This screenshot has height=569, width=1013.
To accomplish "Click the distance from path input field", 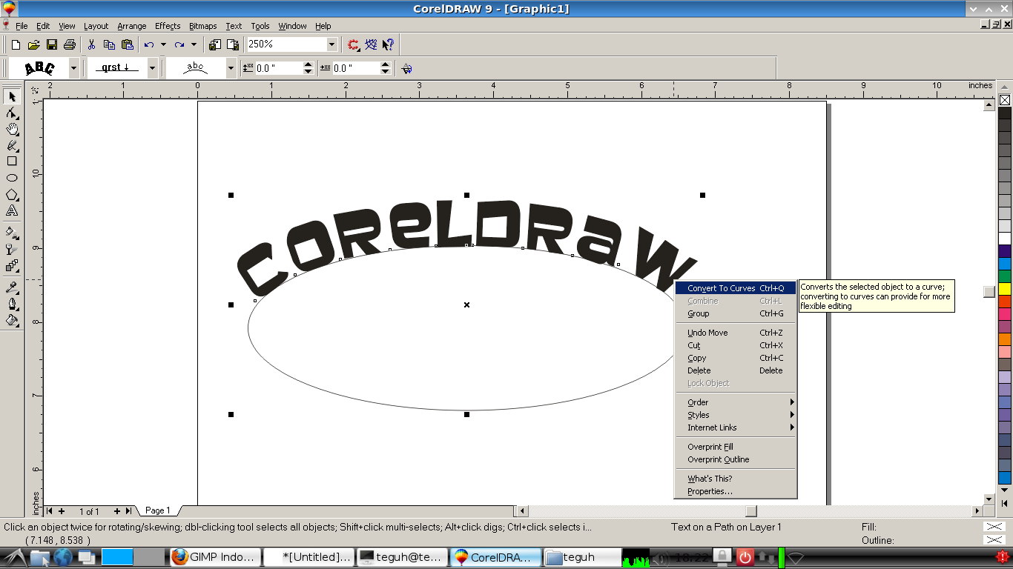I will (x=278, y=68).
